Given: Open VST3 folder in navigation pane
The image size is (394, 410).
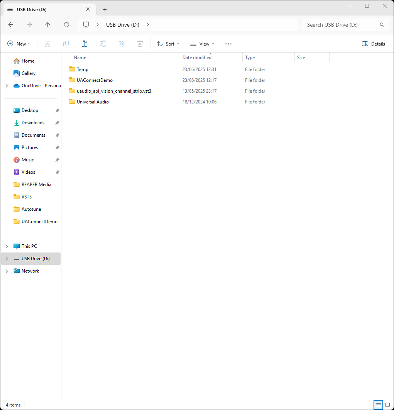Looking at the screenshot, I should pos(26,197).
